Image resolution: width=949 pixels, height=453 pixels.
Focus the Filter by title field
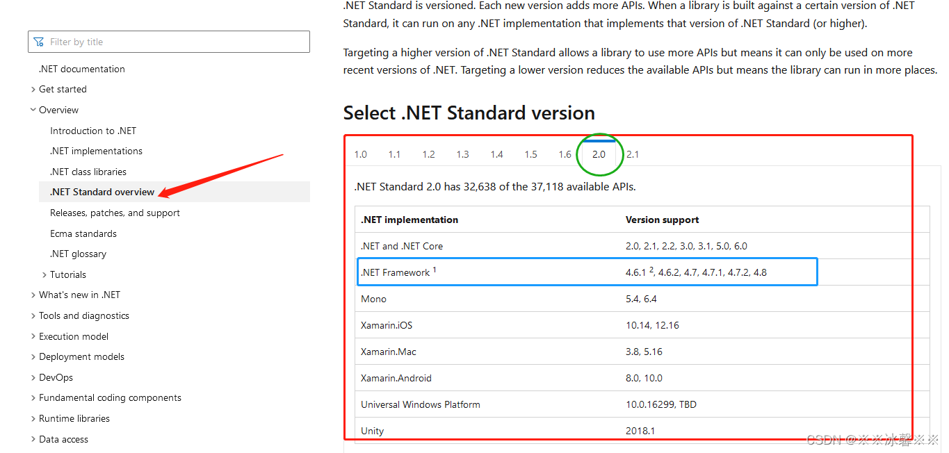coord(169,42)
